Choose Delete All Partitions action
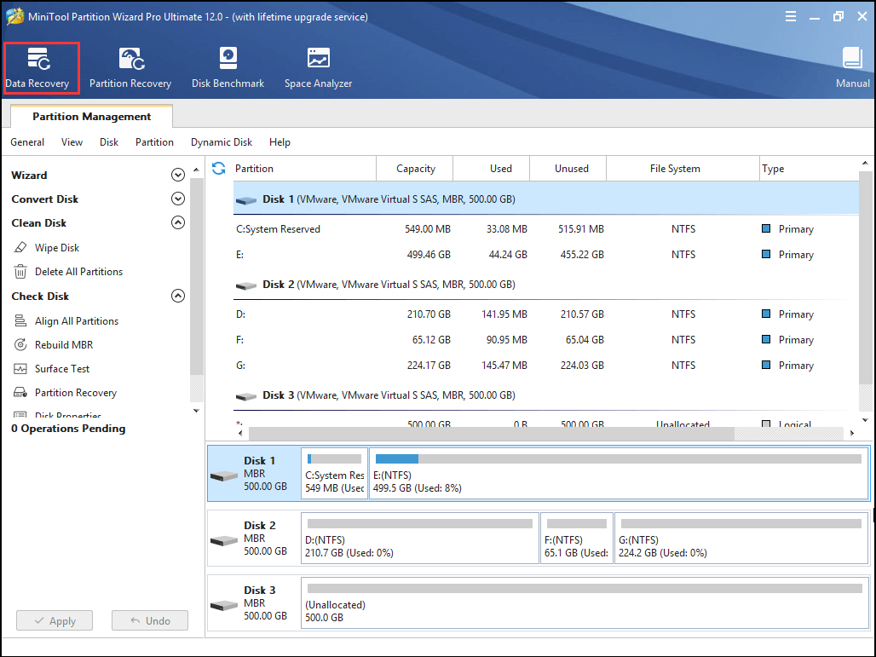The width and height of the screenshot is (876, 657). 78,272
